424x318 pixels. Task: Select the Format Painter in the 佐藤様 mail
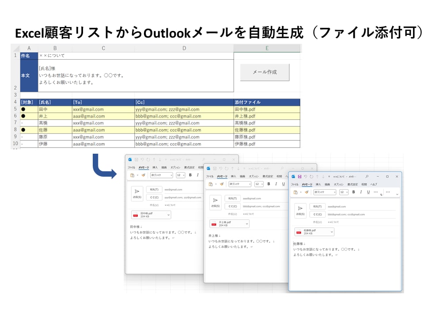tap(307, 192)
